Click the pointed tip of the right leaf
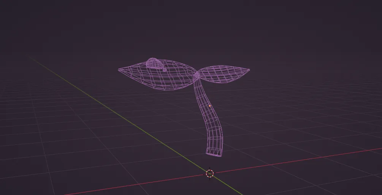Image resolution: width=382 pixels, height=195 pixels. pos(249,70)
